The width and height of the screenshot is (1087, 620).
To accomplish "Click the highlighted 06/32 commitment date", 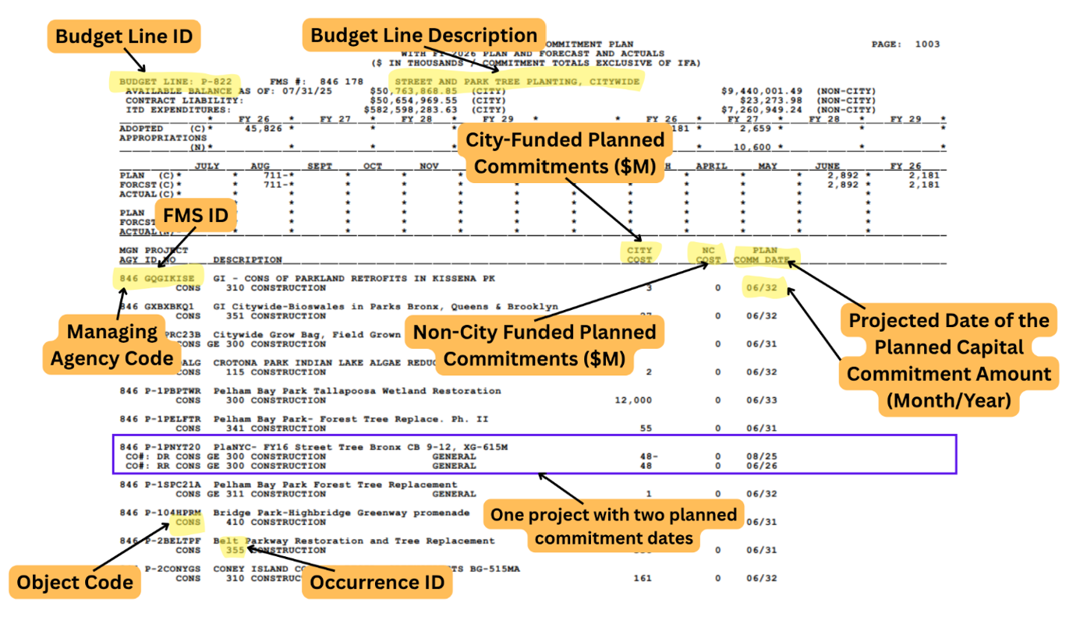I will click(760, 288).
